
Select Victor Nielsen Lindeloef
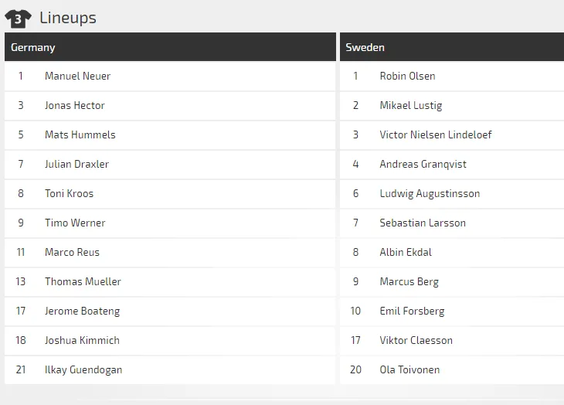(435, 134)
